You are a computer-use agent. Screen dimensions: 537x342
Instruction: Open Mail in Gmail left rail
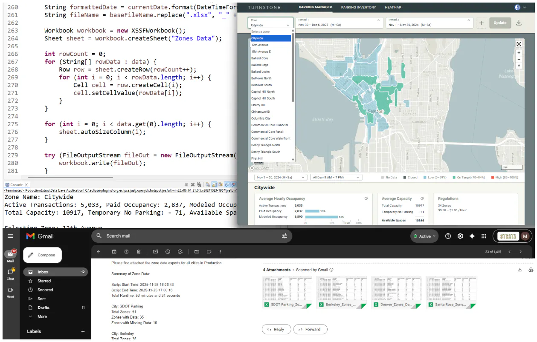pyautogui.click(x=10, y=256)
